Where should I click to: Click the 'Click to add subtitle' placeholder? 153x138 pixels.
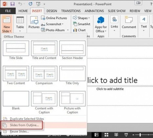[x=110, y=89]
